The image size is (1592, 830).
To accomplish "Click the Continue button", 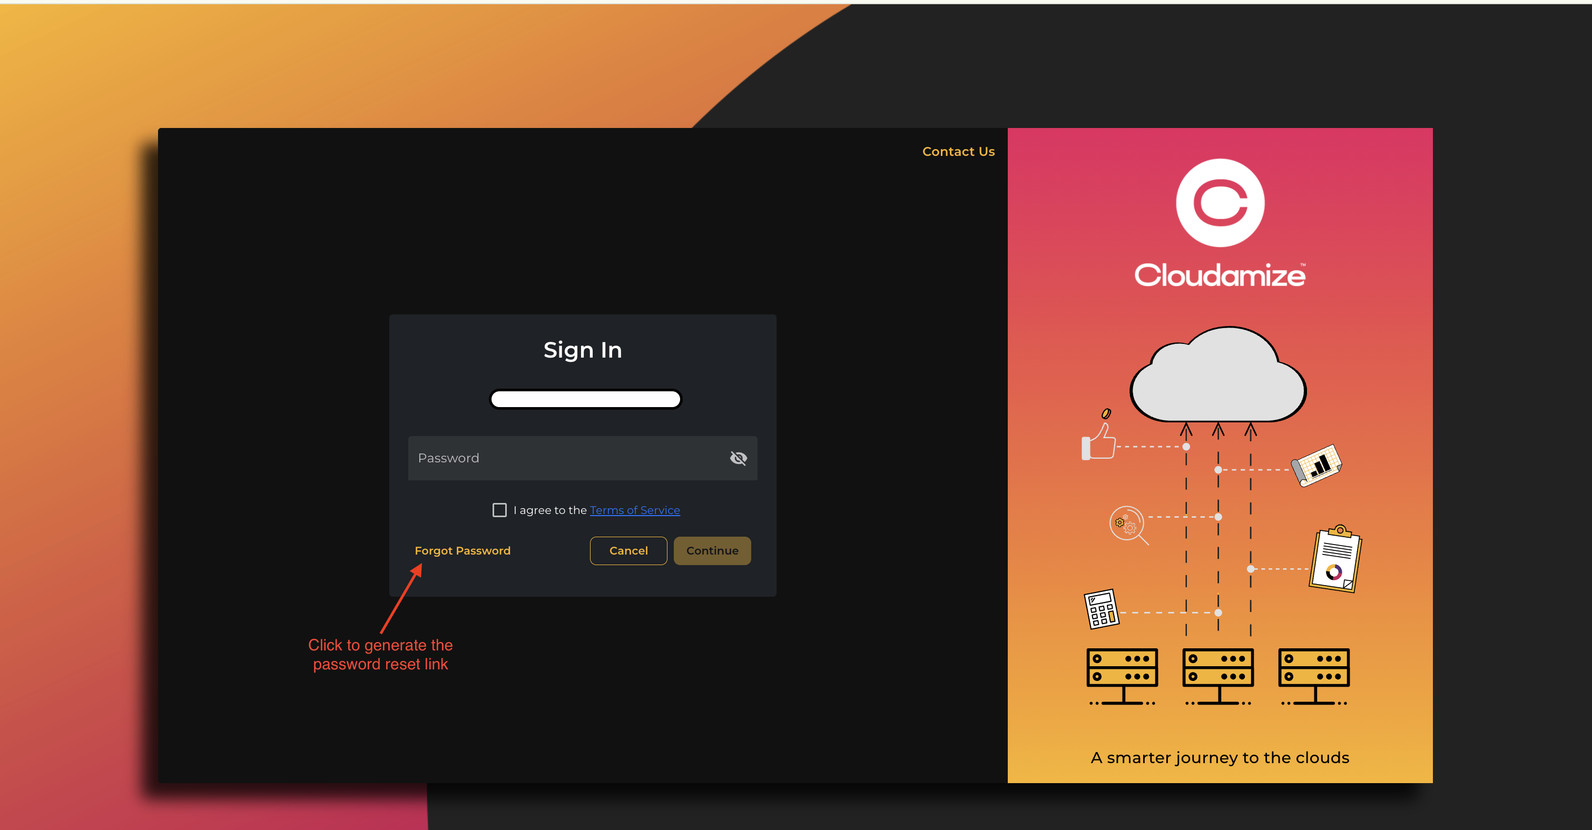I will tap(712, 551).
